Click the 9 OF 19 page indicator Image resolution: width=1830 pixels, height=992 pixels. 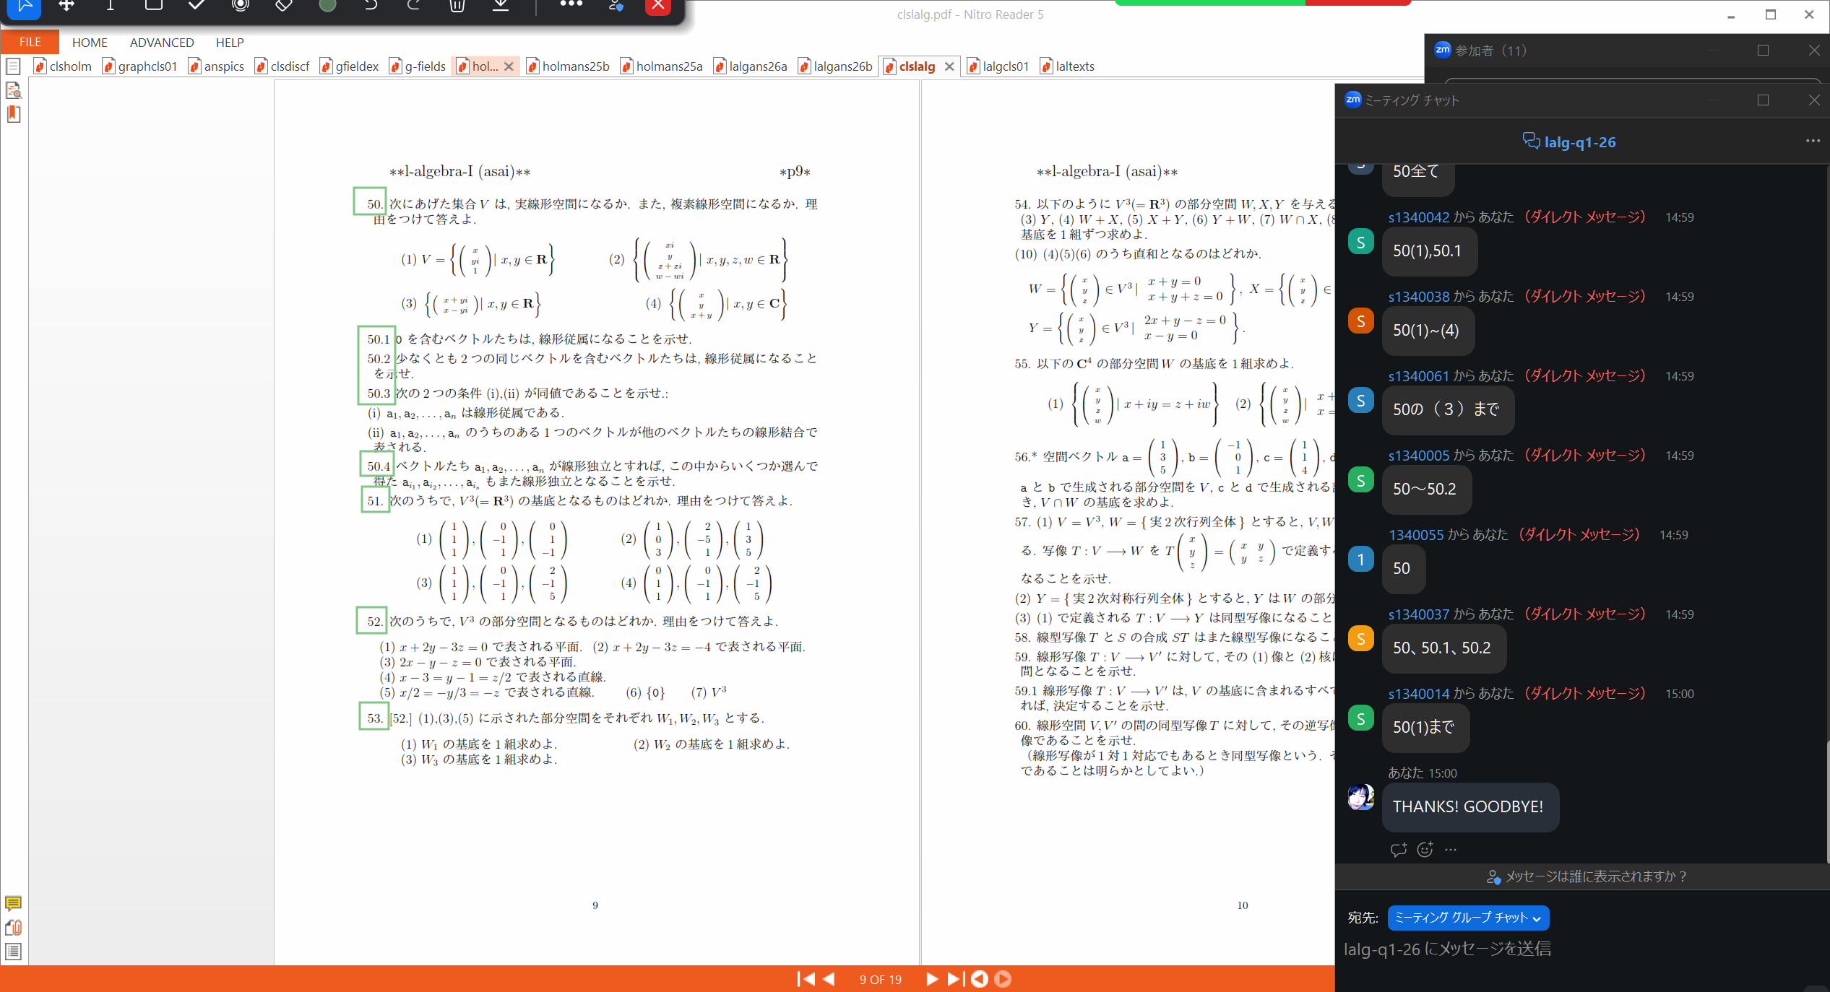(880, 980)
